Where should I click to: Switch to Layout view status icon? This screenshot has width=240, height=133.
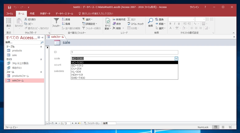tap(223, 127)
